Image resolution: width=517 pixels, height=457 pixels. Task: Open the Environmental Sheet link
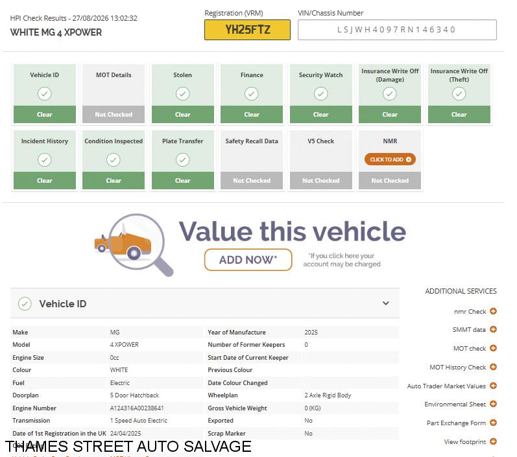click(455, 404)
